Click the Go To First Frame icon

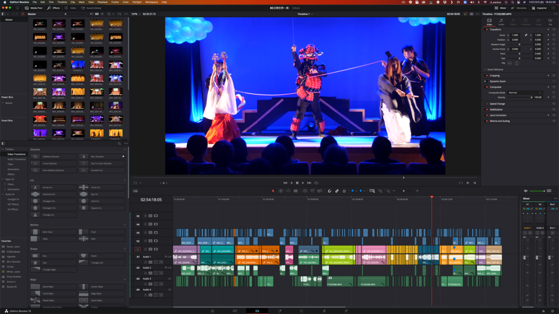tap(285, 183)
